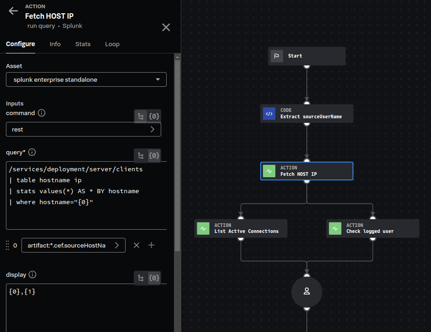This screenshot has width=431, height=332.
Task: Close the action configuration panel
Action: (166, 27)
